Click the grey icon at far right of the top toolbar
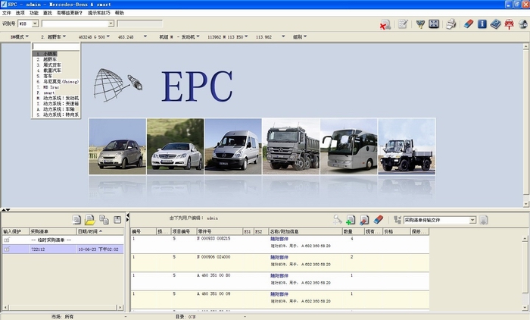This screenshot has height=320, width=530. pyautogui.click(x=523, y=24)
